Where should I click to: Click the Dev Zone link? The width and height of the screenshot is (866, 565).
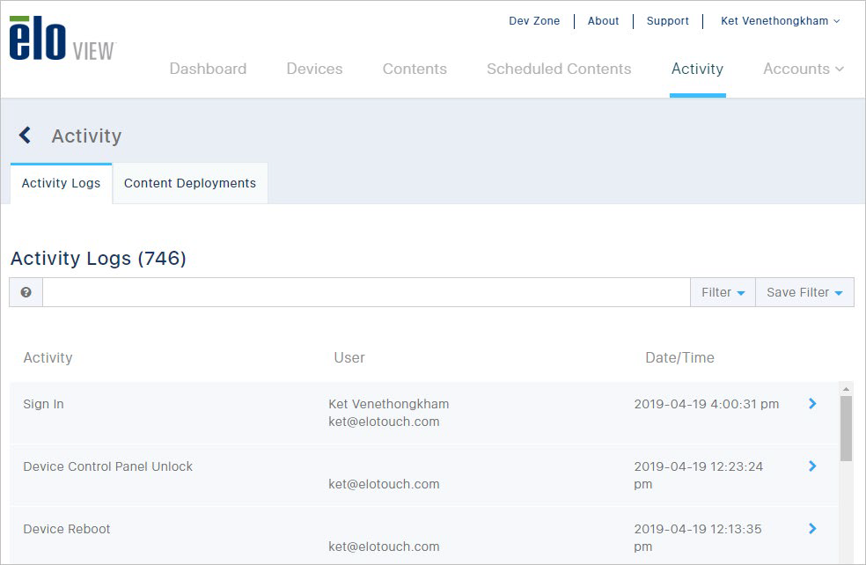[x=534, y=21]
